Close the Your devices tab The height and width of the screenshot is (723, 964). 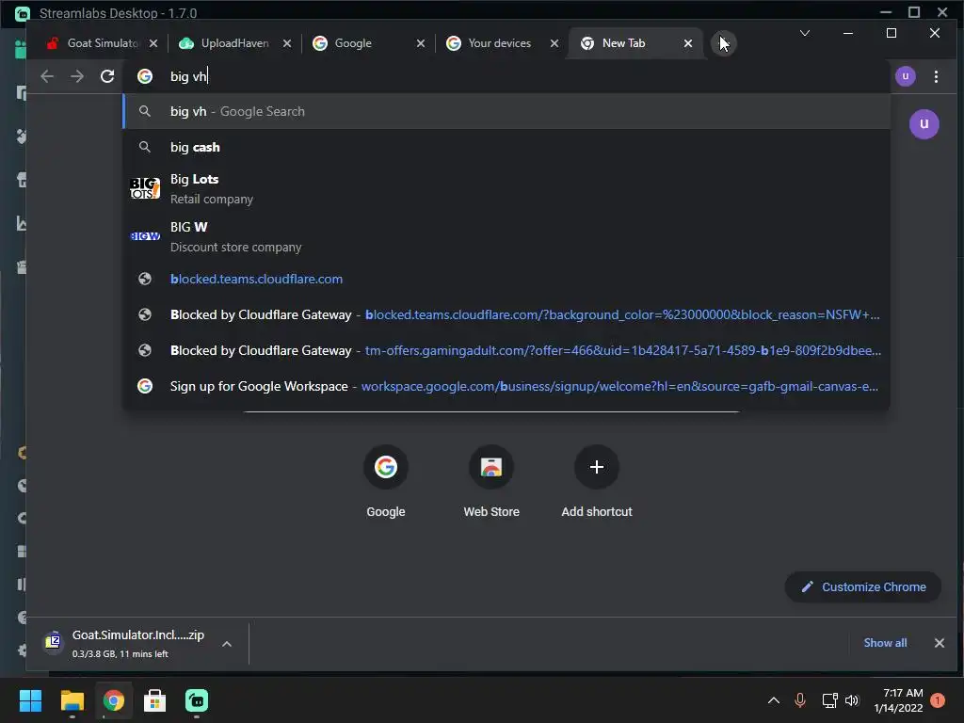coord(554,43)
